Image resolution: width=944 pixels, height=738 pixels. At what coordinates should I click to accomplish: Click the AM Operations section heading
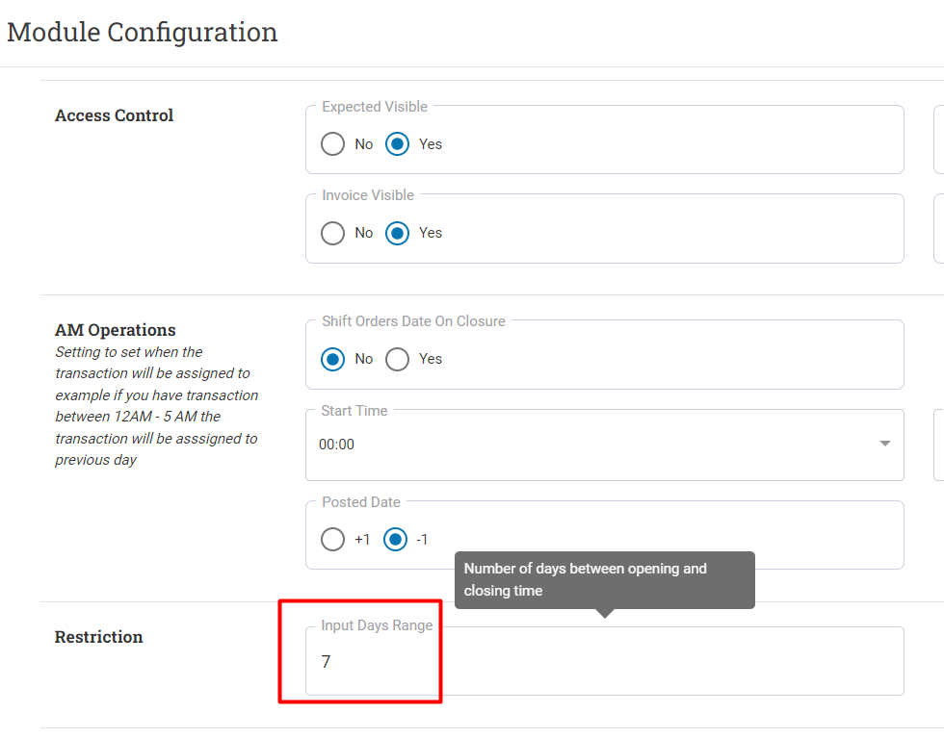point(115,330)
